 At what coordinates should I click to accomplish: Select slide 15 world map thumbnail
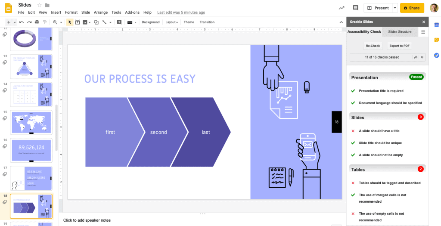click(x=31, y=122)
